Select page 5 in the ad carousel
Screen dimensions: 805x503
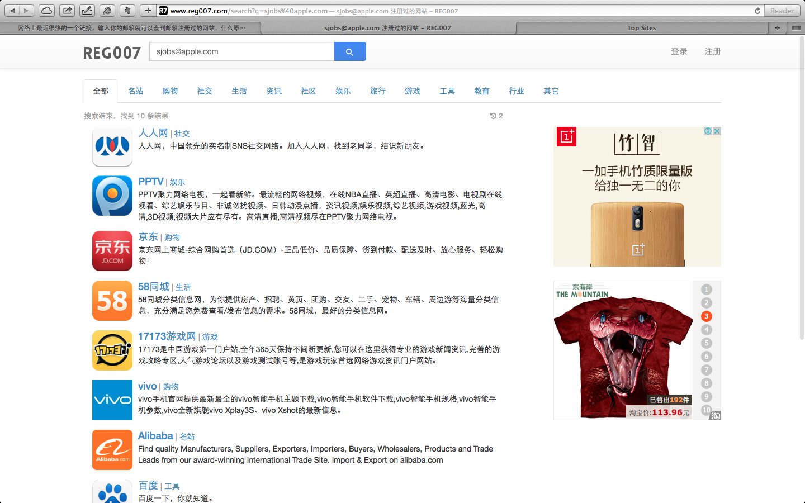(x=706, y=343)
